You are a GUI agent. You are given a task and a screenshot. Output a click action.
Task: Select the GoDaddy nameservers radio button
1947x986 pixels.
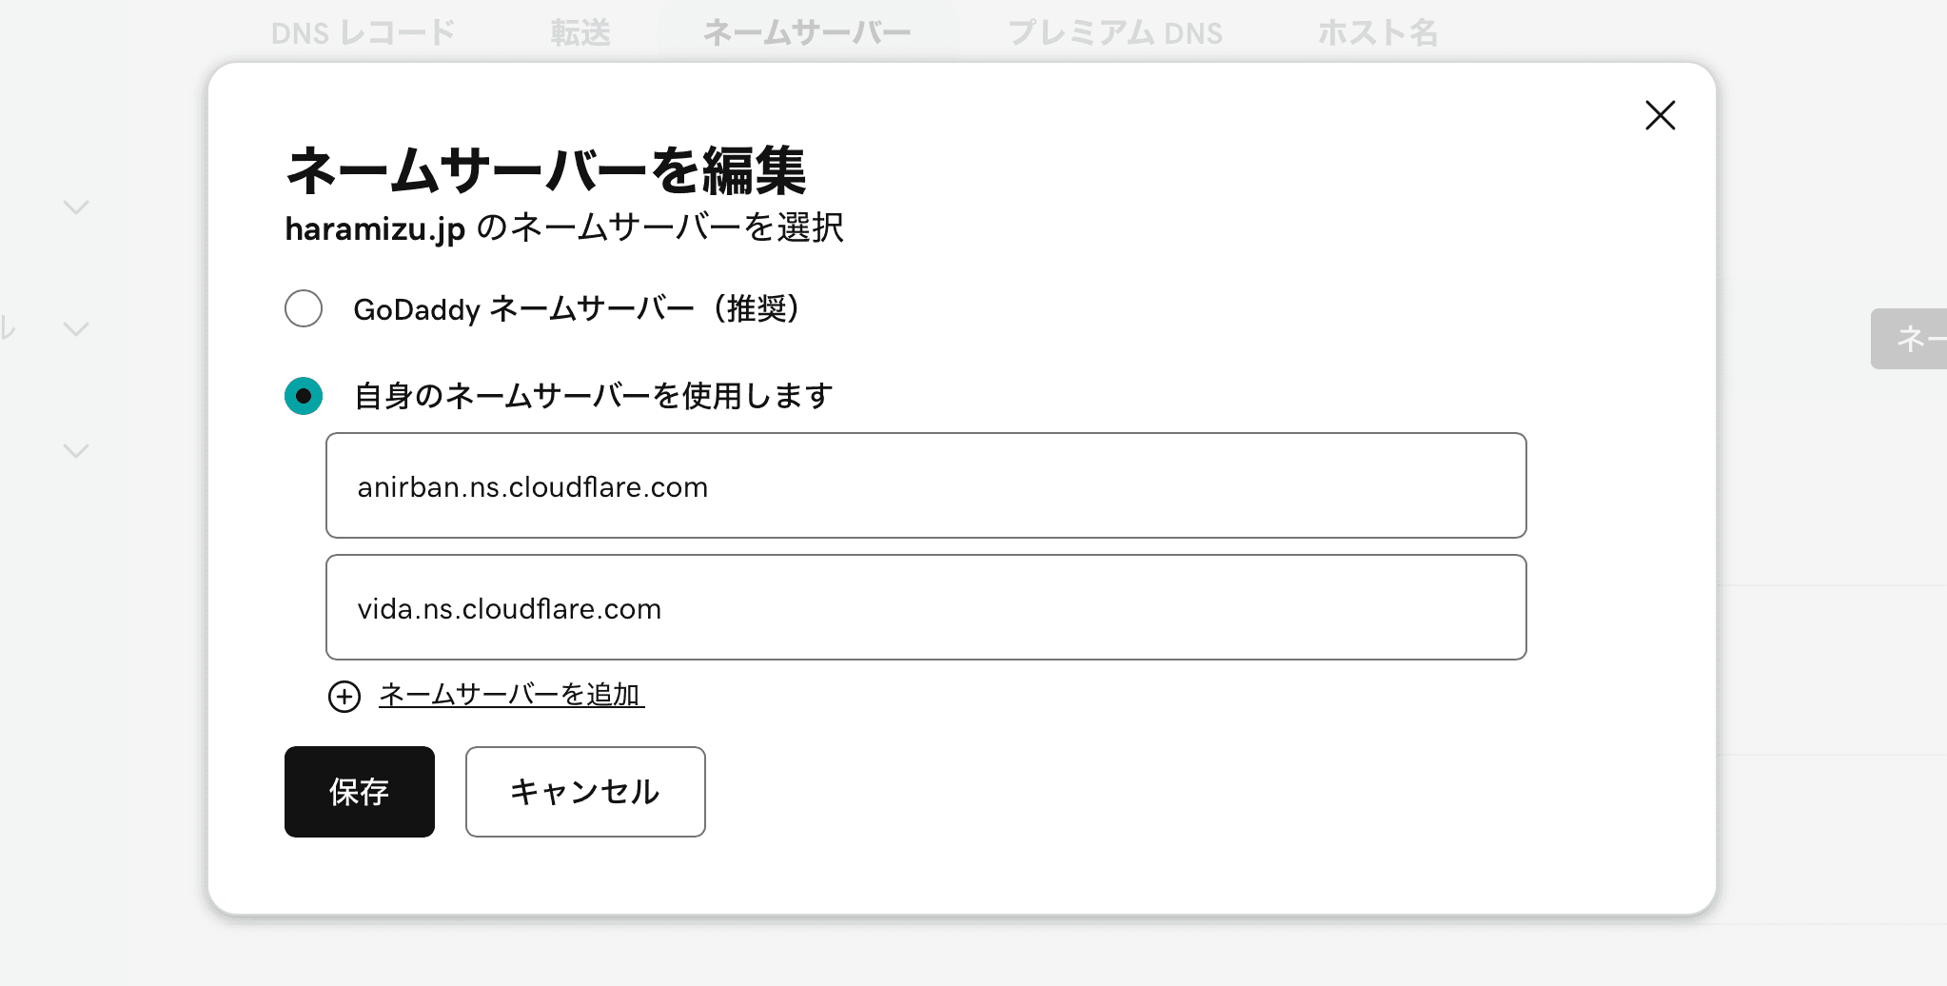304,308
